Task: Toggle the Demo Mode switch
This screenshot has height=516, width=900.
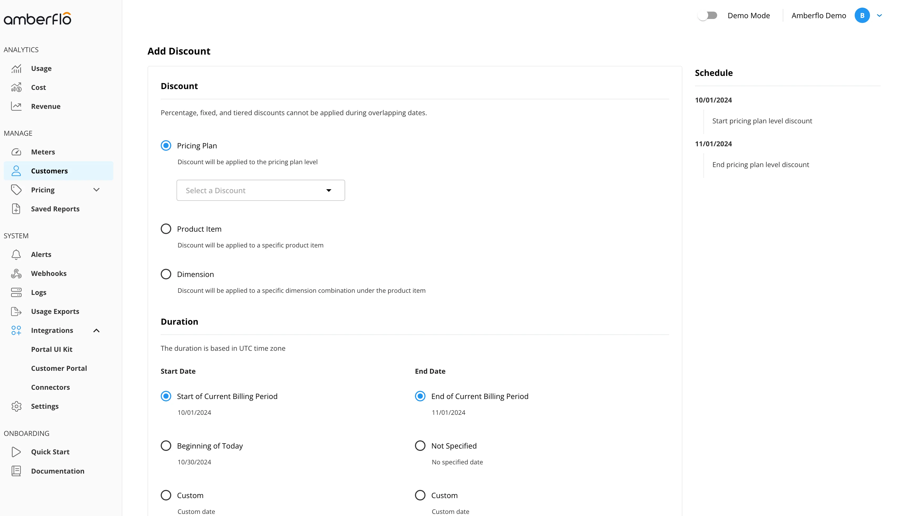Action: pos(707,15)
